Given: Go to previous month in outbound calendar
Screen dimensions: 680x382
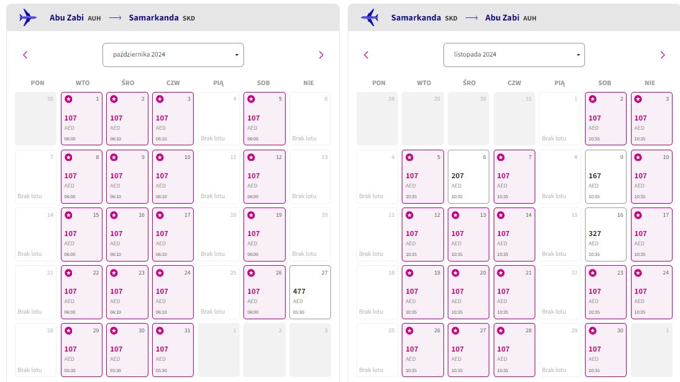Looking at the screenshot, I should point(25,55).
